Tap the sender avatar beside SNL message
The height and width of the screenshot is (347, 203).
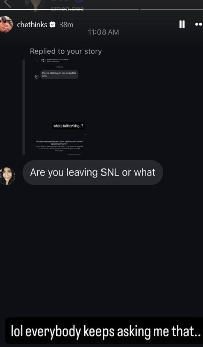pyautogui.click(x=7, y=176)
